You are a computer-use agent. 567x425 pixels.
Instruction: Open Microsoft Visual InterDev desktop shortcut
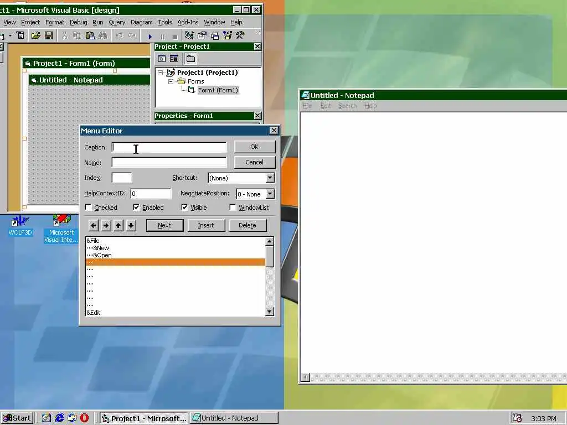pyautogui.click(x=61, y=229)
